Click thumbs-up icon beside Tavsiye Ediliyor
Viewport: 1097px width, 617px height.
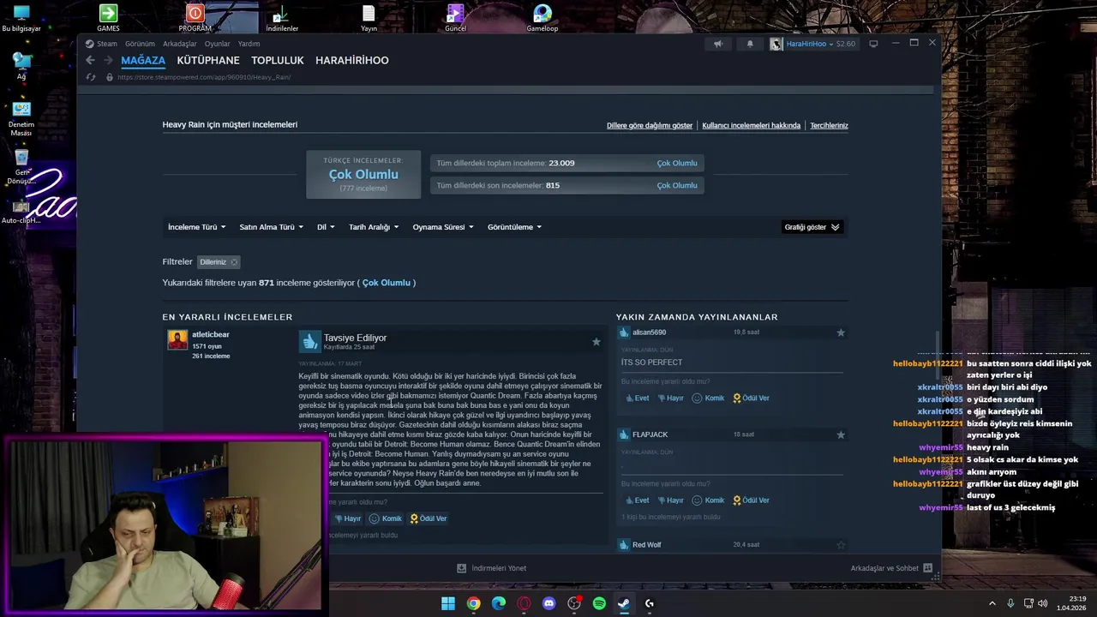coord(309,342)
